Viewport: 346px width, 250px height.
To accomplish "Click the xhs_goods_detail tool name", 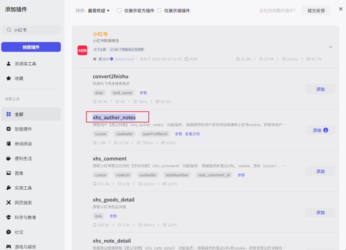I will pyautogui.click(x=113, y=200).
